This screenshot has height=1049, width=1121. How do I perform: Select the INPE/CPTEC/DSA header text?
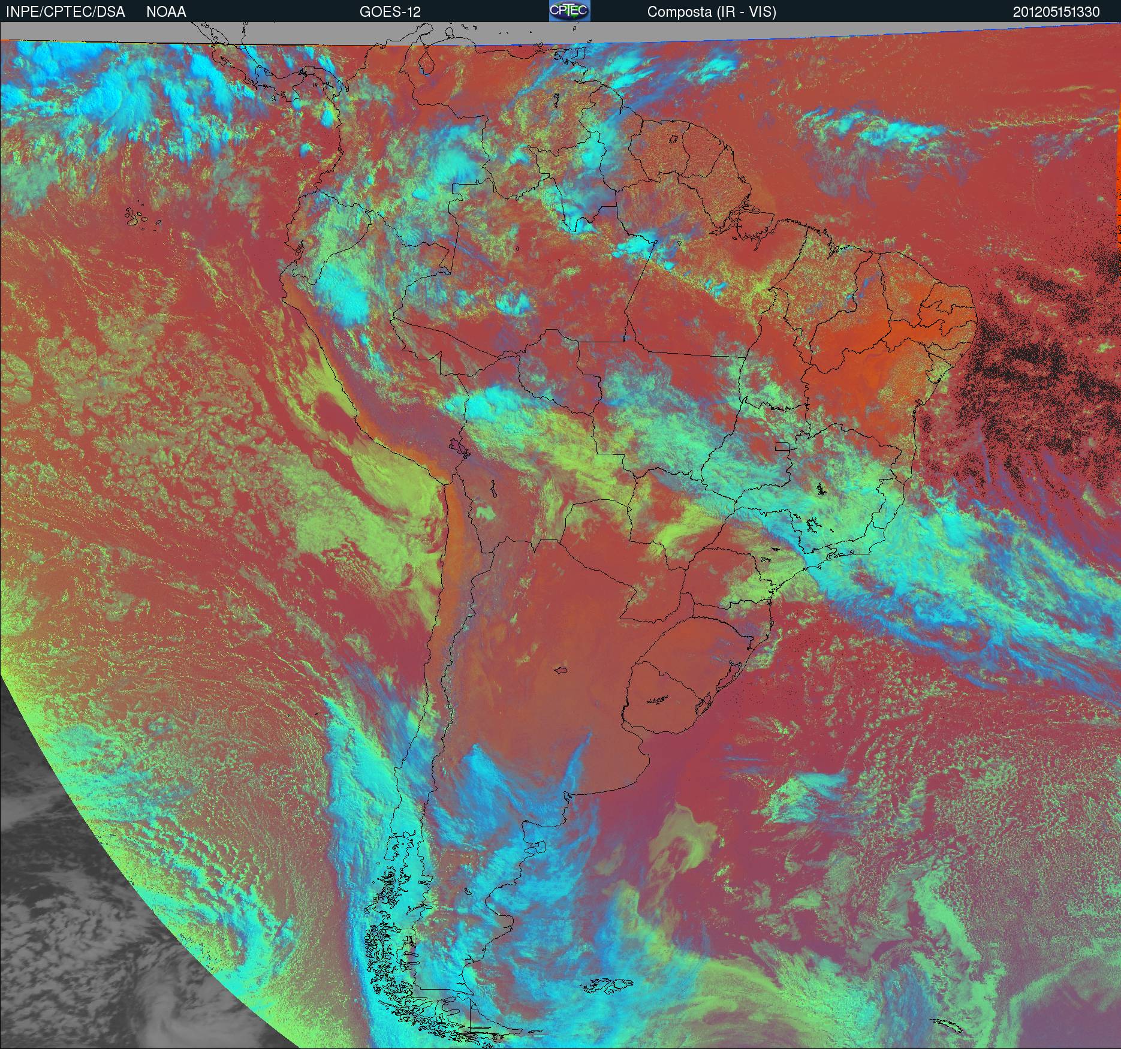click(x=65, y=12)
